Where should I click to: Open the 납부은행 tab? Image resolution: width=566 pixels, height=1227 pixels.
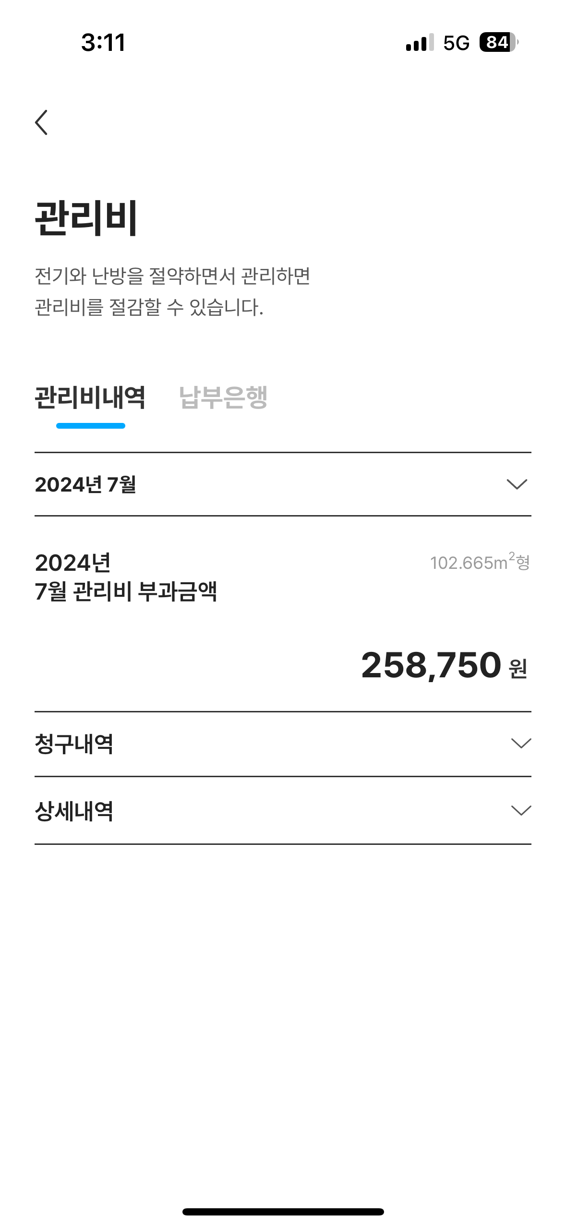tap(223, 397)
